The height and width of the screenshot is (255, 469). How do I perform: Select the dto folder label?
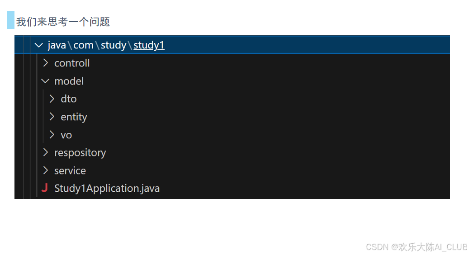69,99
